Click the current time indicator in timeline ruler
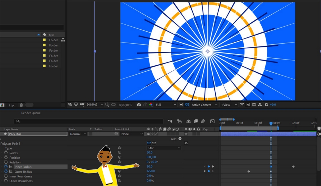 271,124
